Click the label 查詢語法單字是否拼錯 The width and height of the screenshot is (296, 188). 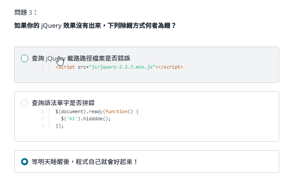63,103
